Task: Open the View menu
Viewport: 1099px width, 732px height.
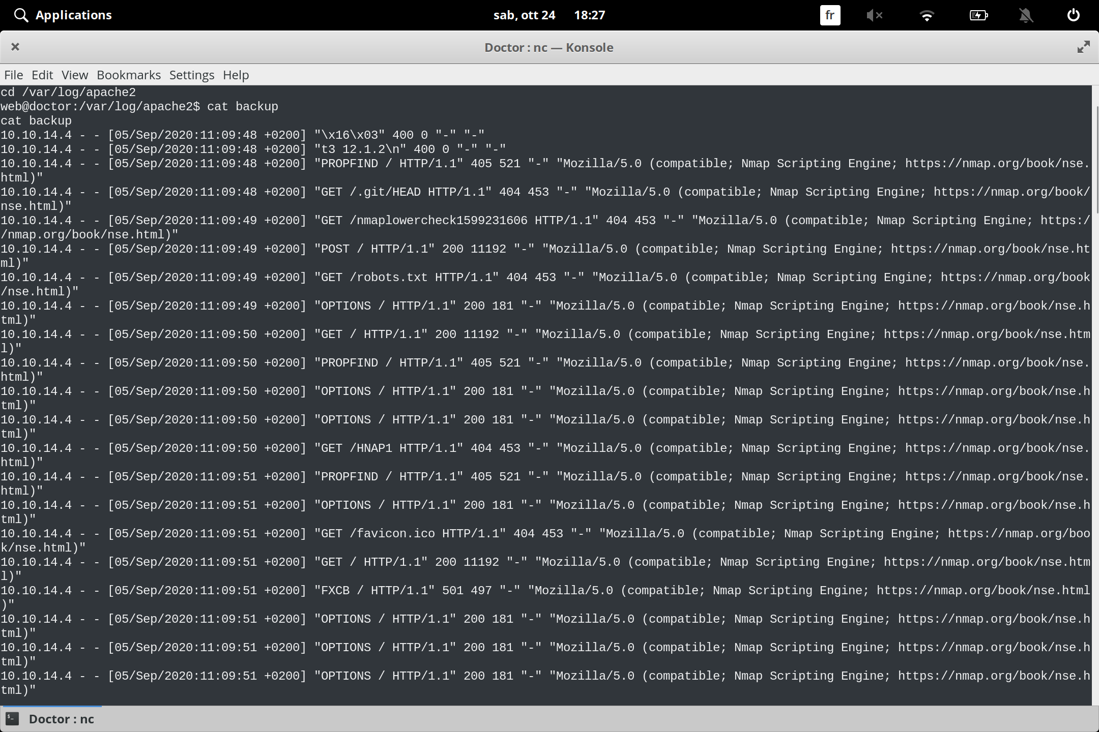Action: 74,75
